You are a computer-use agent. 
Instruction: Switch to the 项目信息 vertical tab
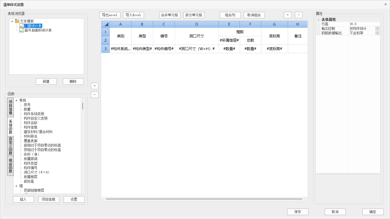pyautogui.click(x=10, y=107)
